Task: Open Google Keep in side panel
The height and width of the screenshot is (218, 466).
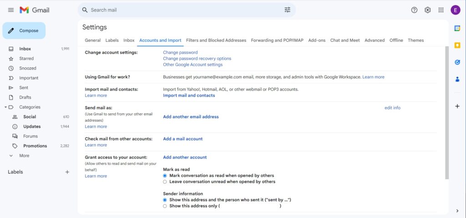Action: 457,45
